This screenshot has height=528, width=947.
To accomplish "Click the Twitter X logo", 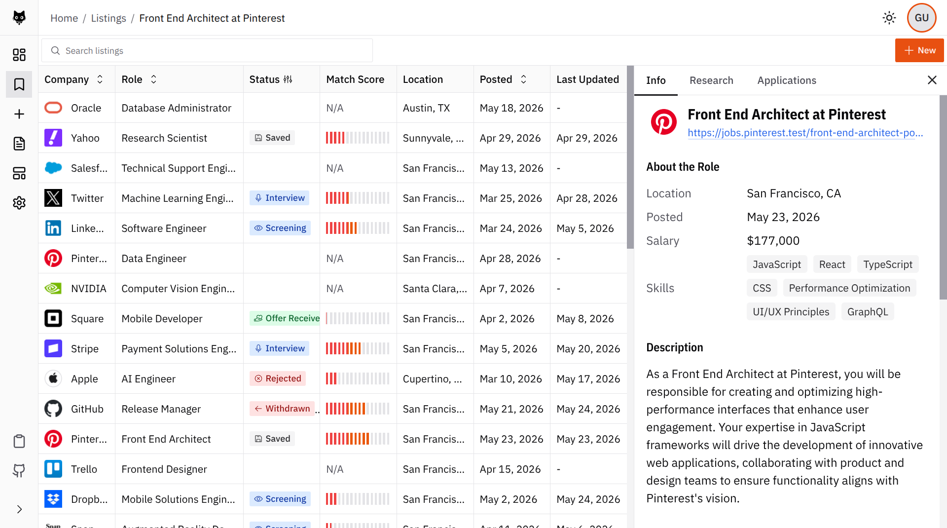I will 53,198.
